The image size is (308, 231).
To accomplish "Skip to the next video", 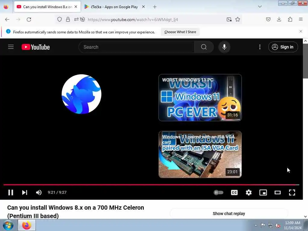I will click(25, 192).
